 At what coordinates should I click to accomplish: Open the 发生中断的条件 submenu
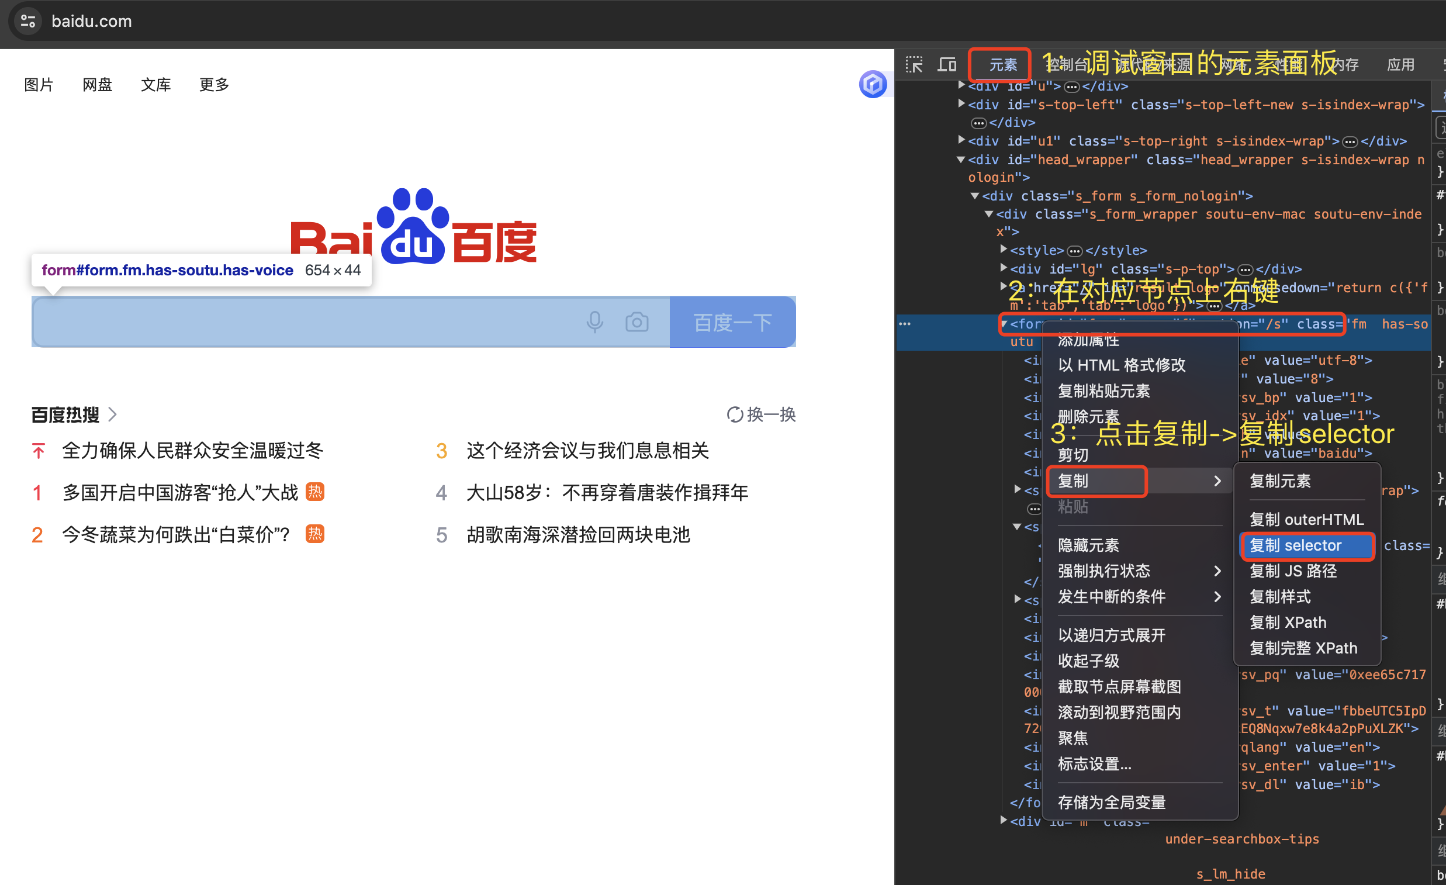point(1140,597)
